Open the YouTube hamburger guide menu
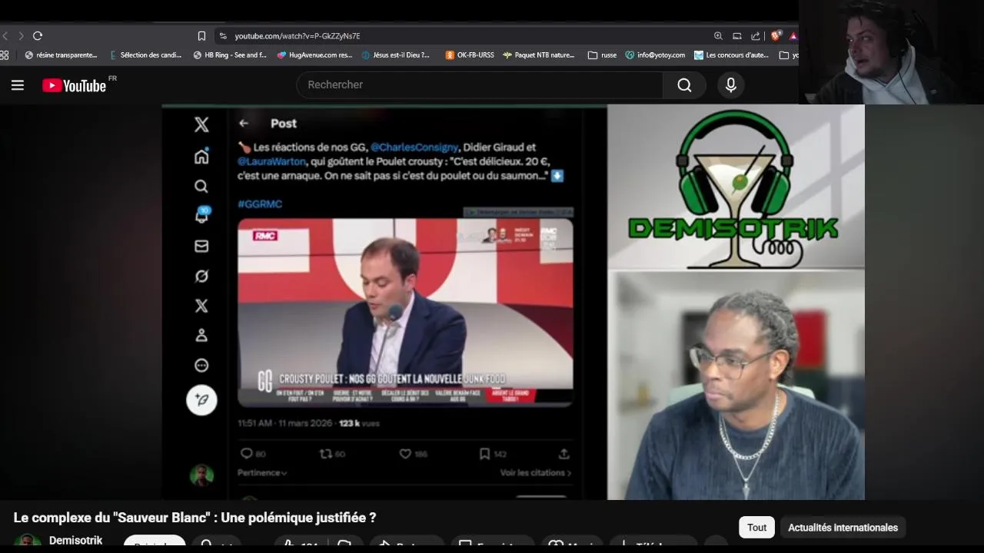 [x=18, y=85]
